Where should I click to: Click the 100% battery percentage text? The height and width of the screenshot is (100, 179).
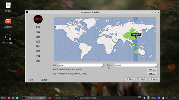click(x=153, y=98)
